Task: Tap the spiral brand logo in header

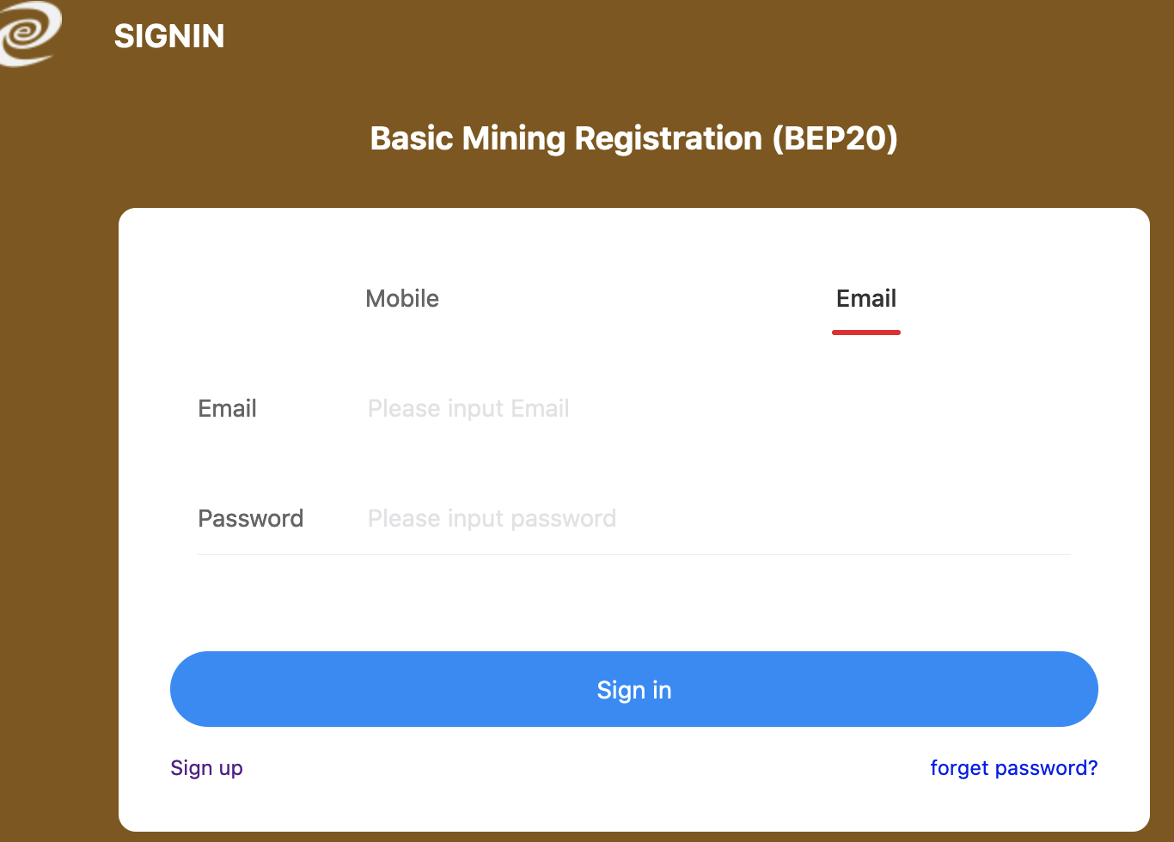Action: coord(30,33)
